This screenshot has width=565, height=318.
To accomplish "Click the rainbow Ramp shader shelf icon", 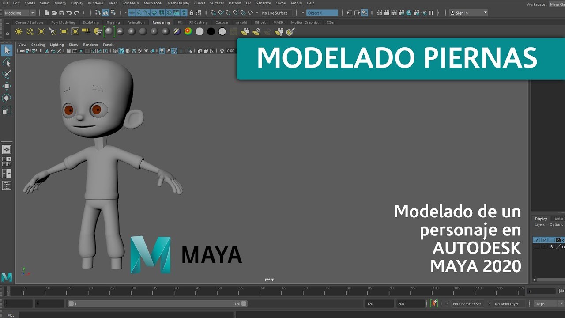I will click(188, 31).
